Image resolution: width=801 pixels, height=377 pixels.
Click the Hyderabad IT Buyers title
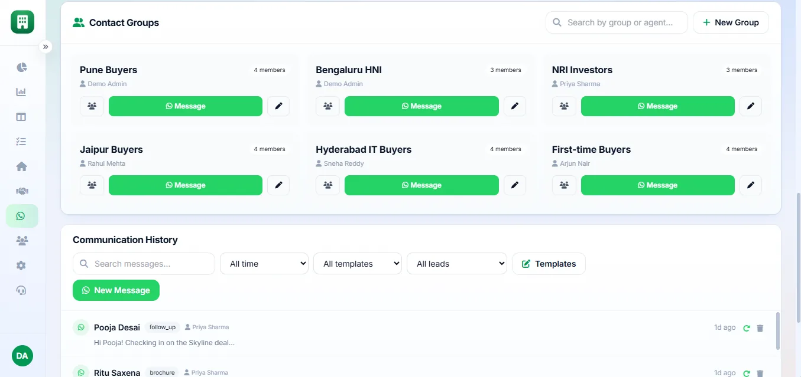pyautogui.click(x=364, y=149)
